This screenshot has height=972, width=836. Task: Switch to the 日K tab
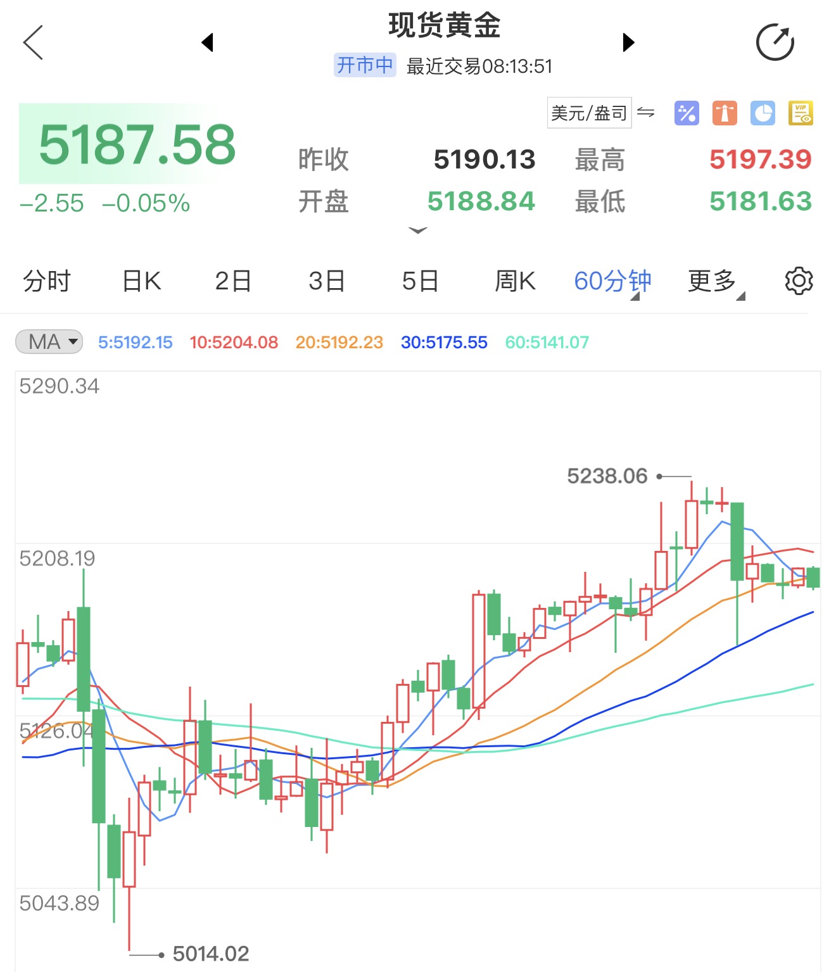(141, 281)
